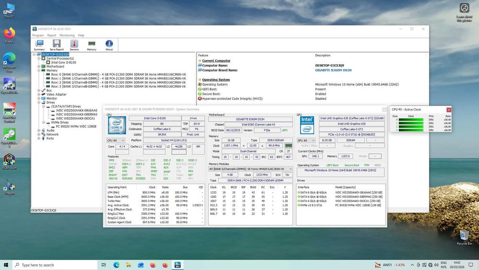Open the Dragon desktop shortcut
The image size is (479, 270).
(x=9, y=187)
